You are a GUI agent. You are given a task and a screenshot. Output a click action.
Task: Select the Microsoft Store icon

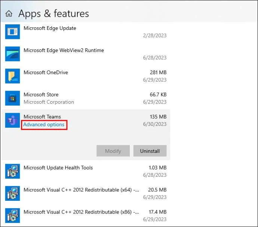(x=12, y=98)
